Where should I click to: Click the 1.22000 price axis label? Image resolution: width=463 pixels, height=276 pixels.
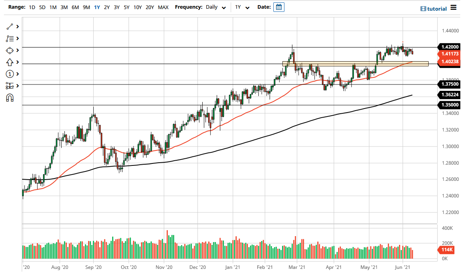coord(450,212)
